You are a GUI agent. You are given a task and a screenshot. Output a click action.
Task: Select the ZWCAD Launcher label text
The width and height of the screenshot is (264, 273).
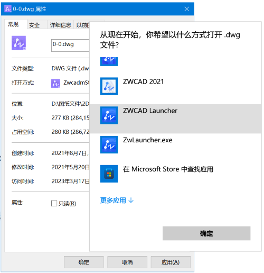click(x=150, y=111)
